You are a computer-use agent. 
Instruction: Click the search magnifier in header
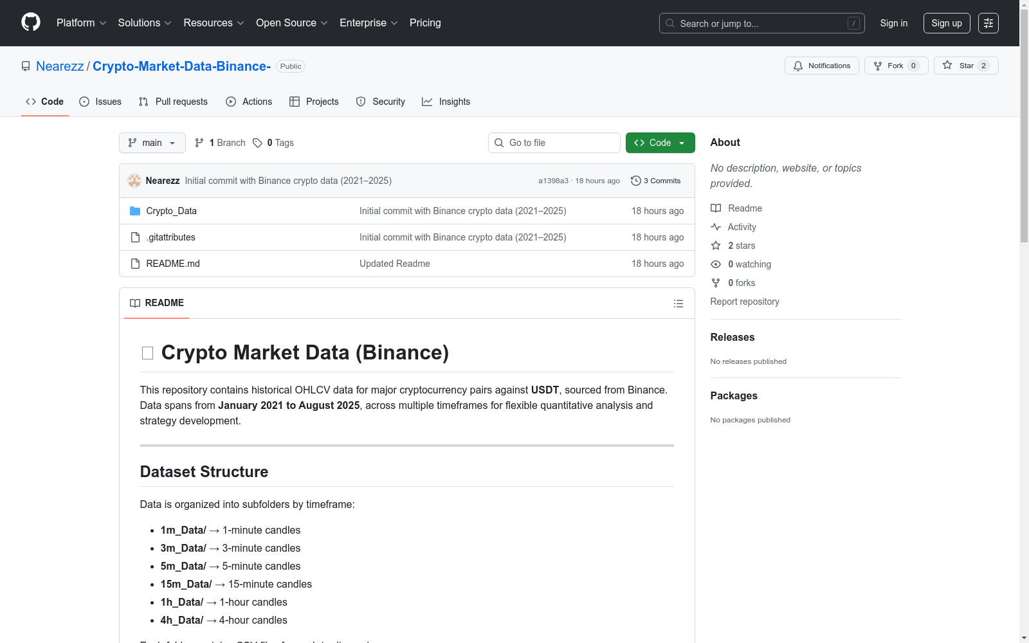tap(670, 23)
